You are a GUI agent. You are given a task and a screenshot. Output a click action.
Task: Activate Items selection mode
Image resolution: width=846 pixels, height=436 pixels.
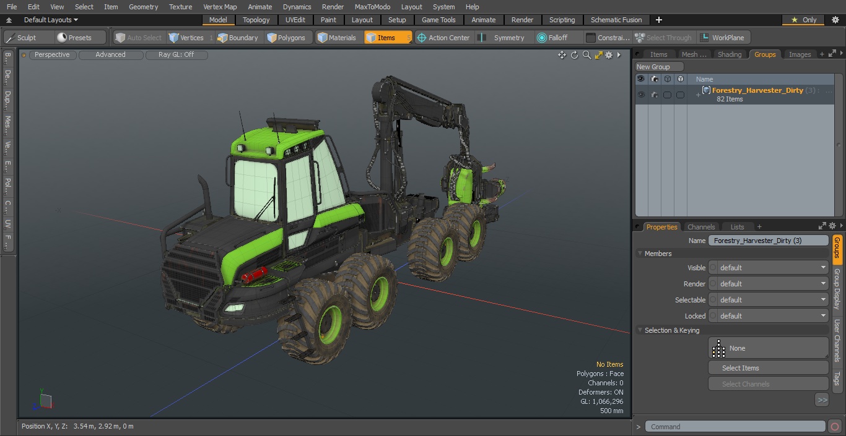(388, 38)
